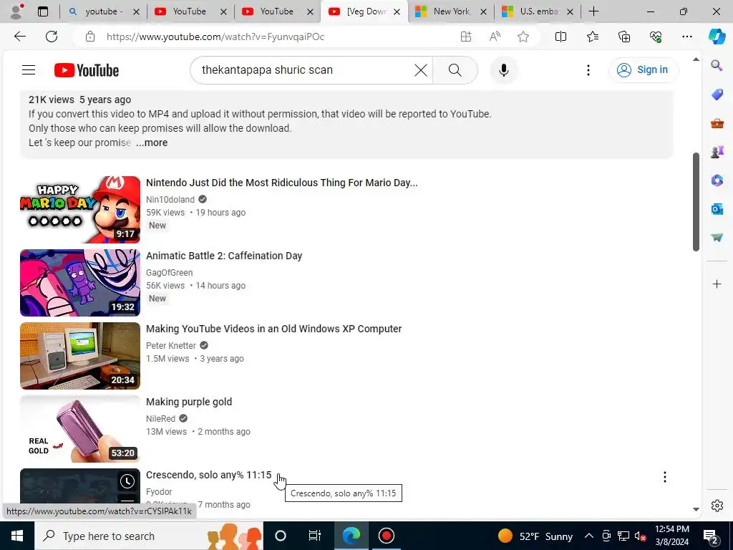Go to YouTube home via the logo
733x550 pixels.
click(x=87, y=70)
